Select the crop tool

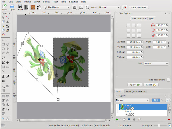[3, 63]
